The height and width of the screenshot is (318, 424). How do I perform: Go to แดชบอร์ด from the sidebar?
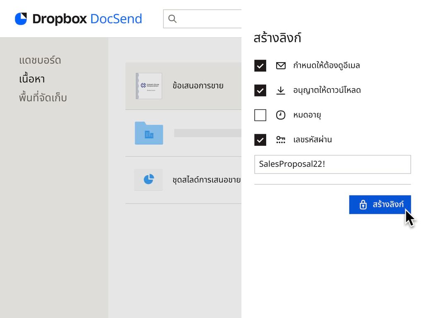pyautogui.click(x=40, y=60)
